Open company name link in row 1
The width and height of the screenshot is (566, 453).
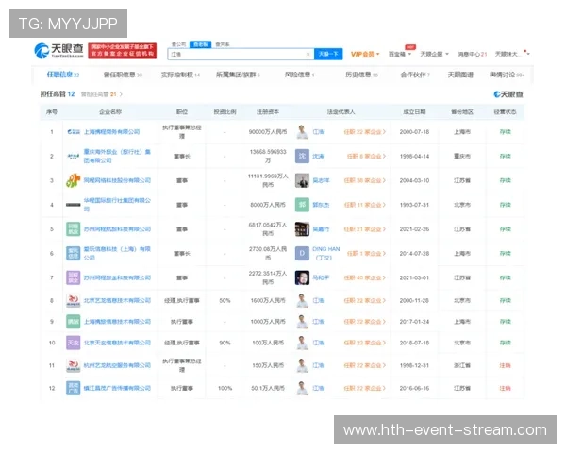(x=111, y=132)
